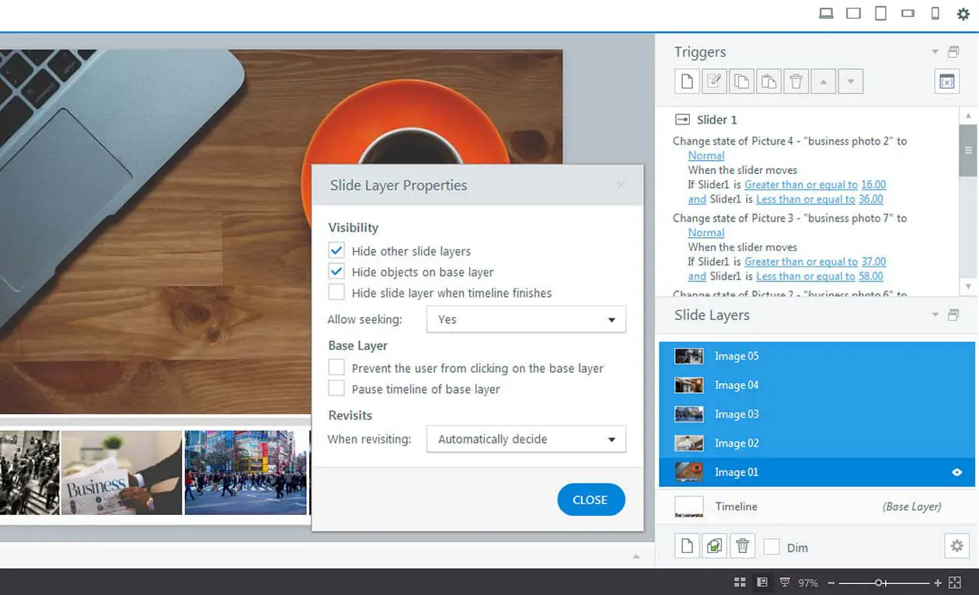This screenshot has height=595, width=979.
Task: Open the trigger editor to edit Slider 1 trigger
Action: pos(714,81)
